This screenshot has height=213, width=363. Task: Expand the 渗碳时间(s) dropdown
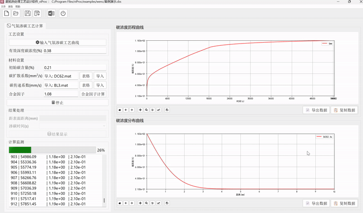click(104, 126)
